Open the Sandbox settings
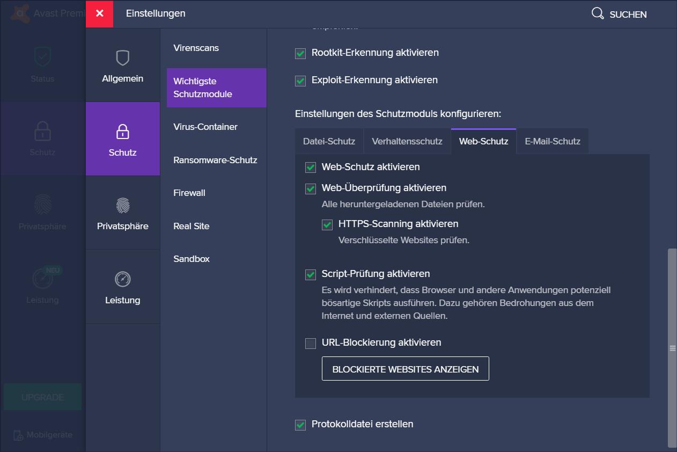The image size is (677, 452). (x=192, y=259)
